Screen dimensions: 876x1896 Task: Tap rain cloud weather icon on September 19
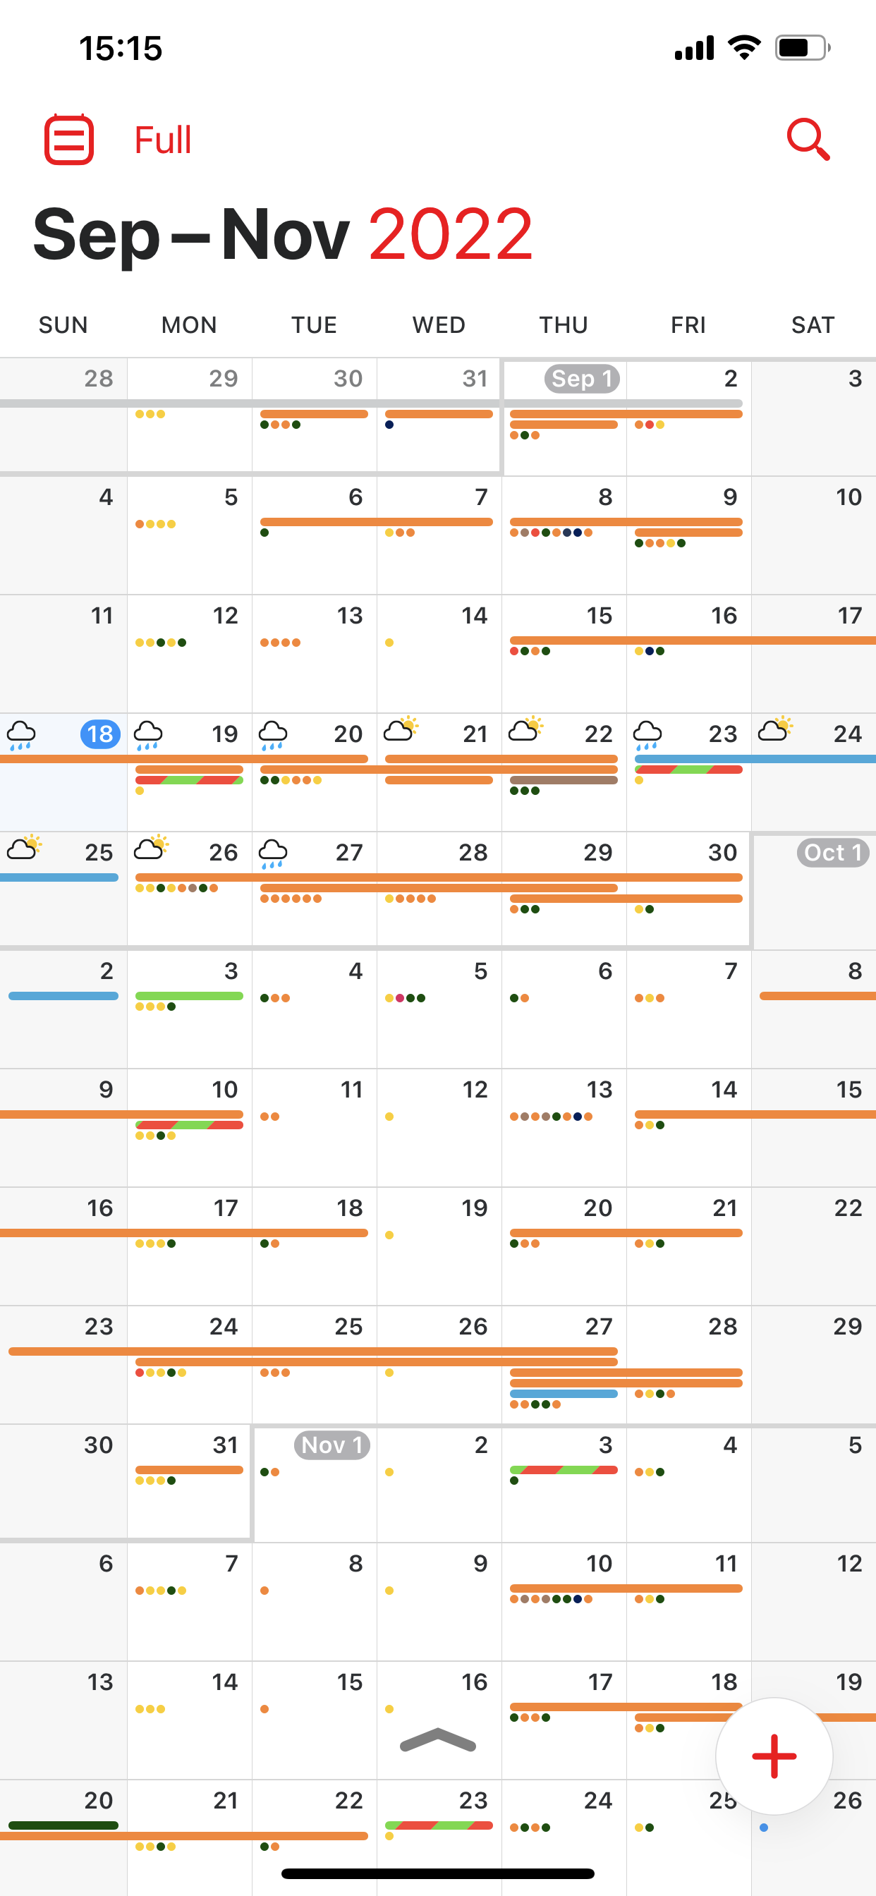(148, 734)
